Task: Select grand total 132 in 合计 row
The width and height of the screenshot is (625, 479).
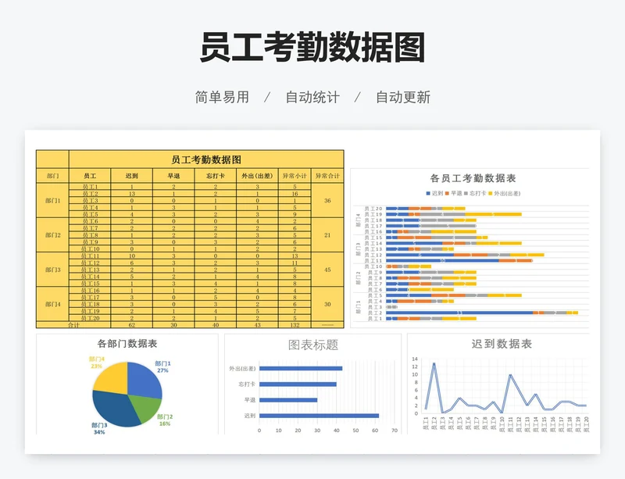Action: pos(295,325)
